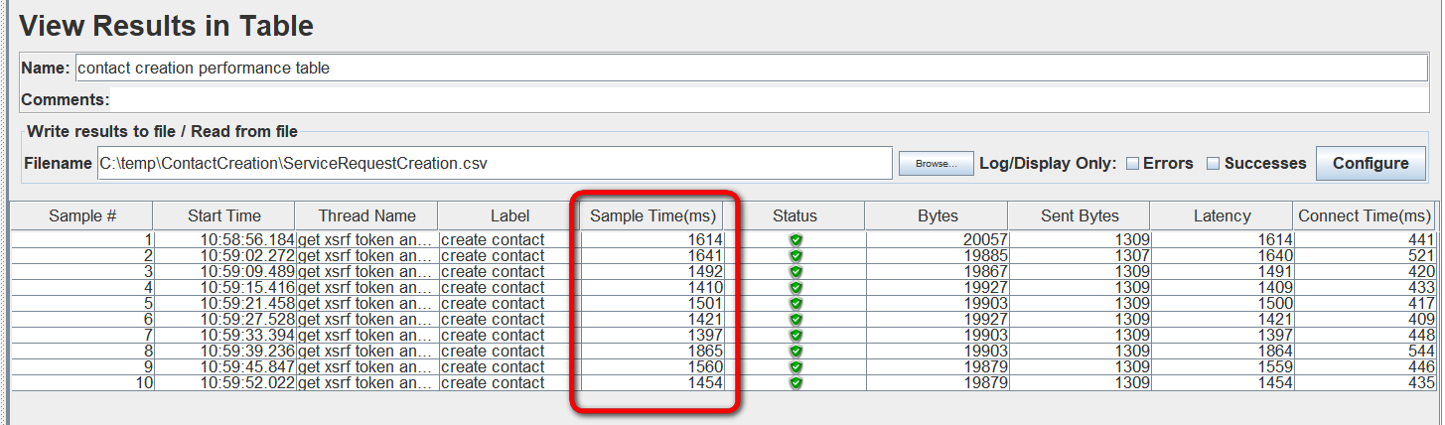Screen dimensions: 1445x425
Task: Click into the Filename input field
Action: click(x=494, y=163)
